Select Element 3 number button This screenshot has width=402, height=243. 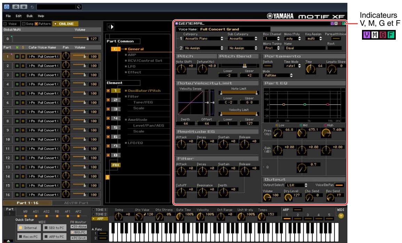pos(115,109)
